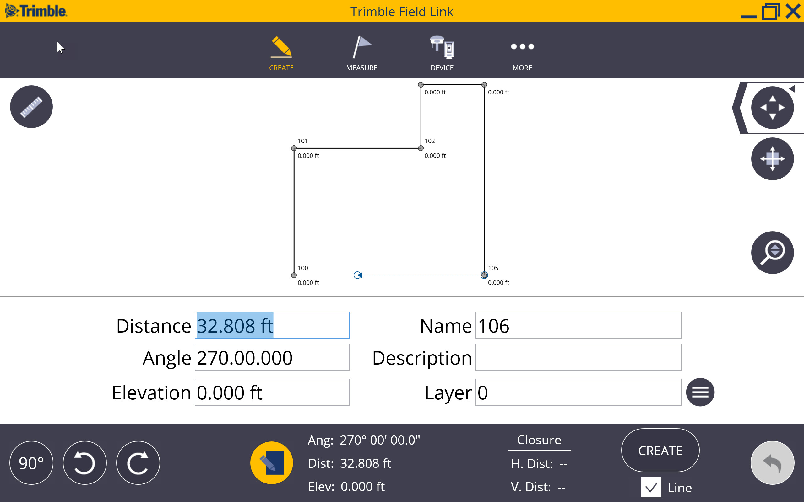Close the Trimble Field Link window
804x502 pixels.
click(x=793, y=11)
